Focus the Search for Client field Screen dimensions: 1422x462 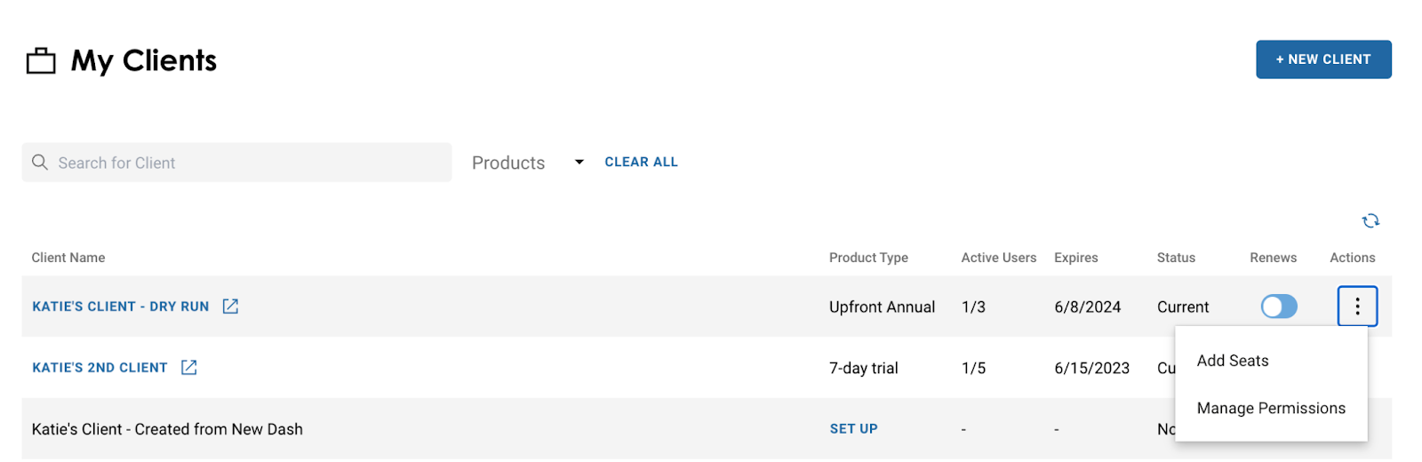pos(249,163)
